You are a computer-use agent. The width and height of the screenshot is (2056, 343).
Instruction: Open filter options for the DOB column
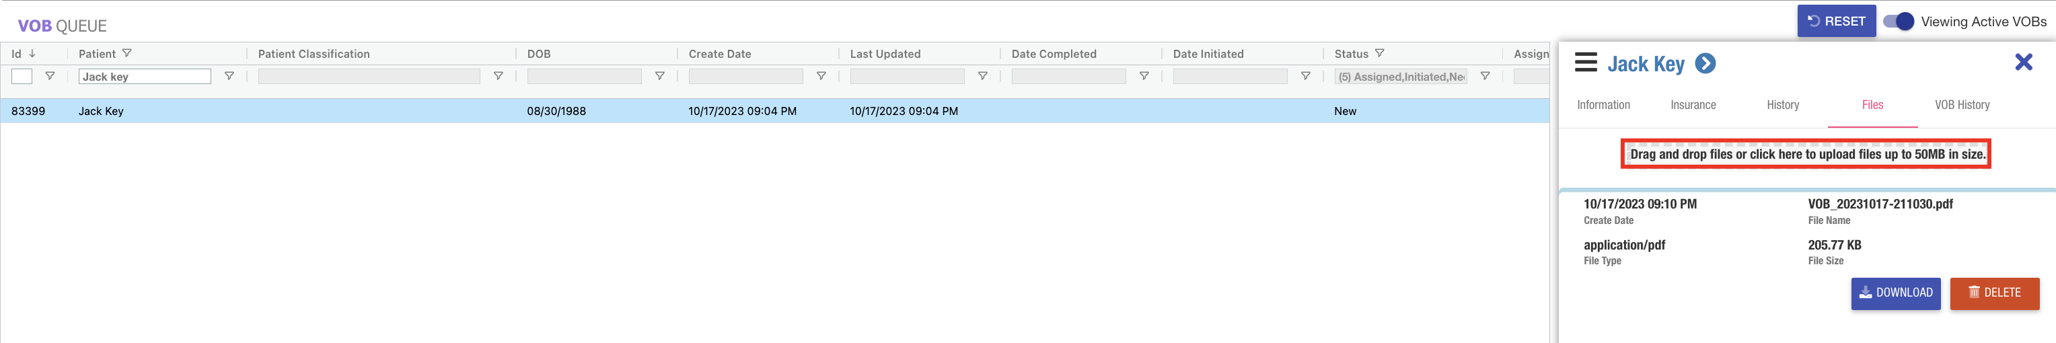point(659,77)
